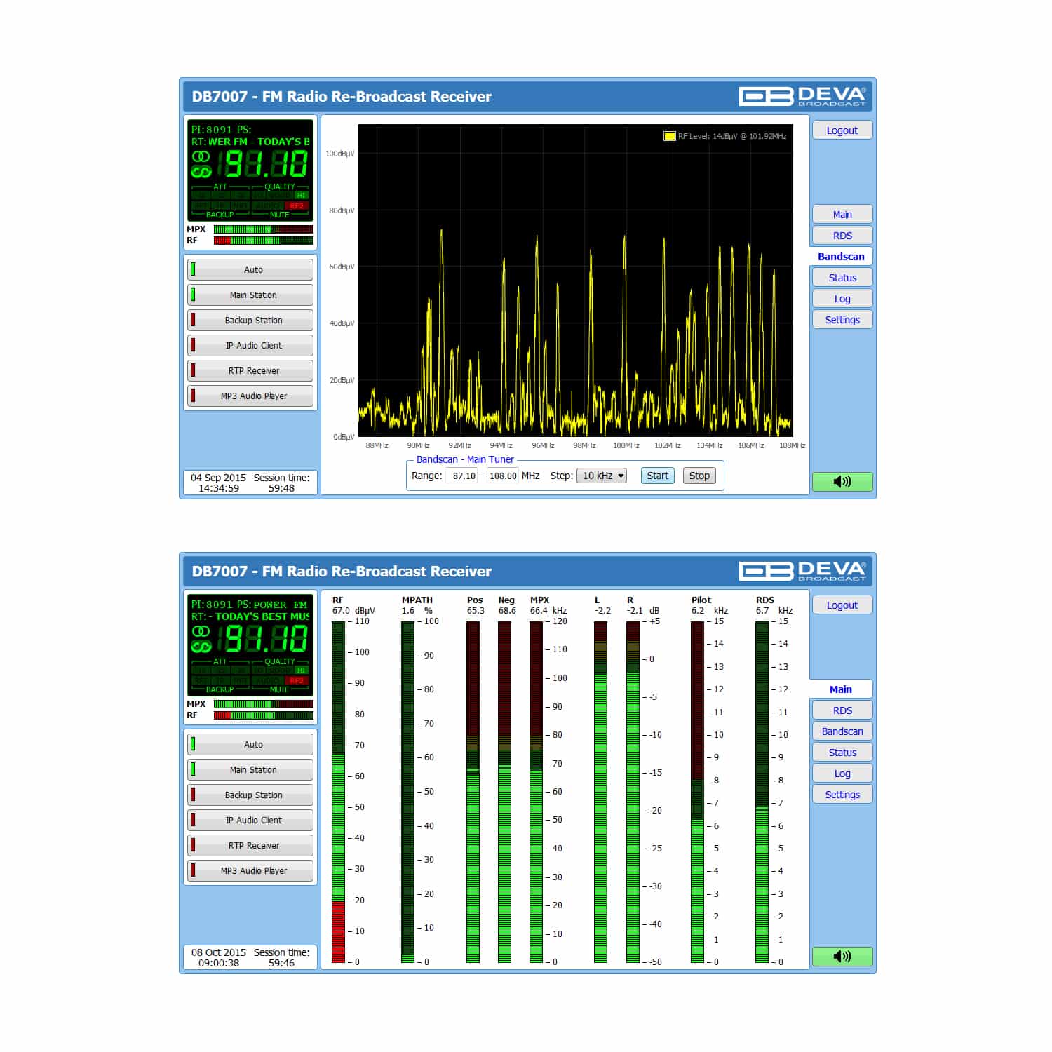
Task: Click the MPX kHz vertical meter
Action: tap(536, 792)
